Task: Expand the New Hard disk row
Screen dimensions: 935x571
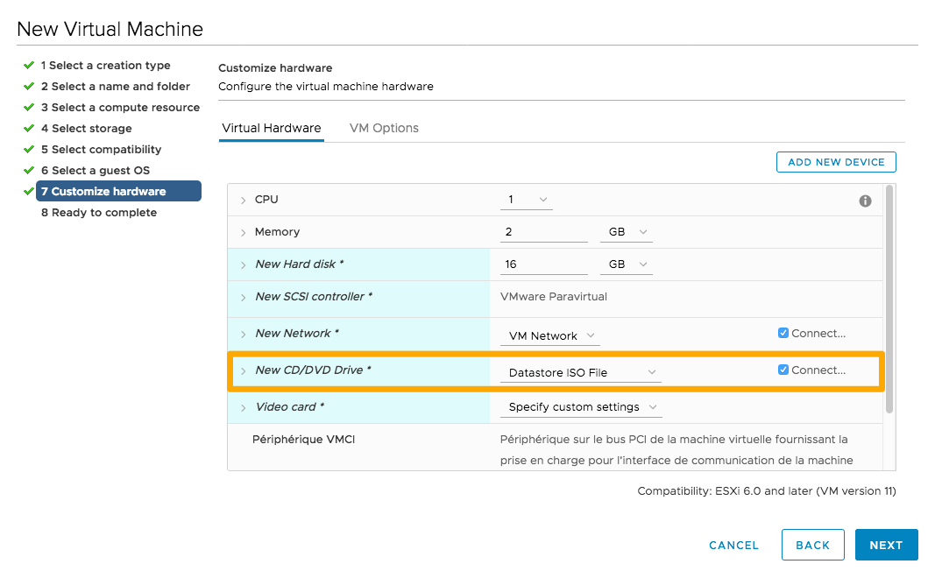Action: [244, 265]
